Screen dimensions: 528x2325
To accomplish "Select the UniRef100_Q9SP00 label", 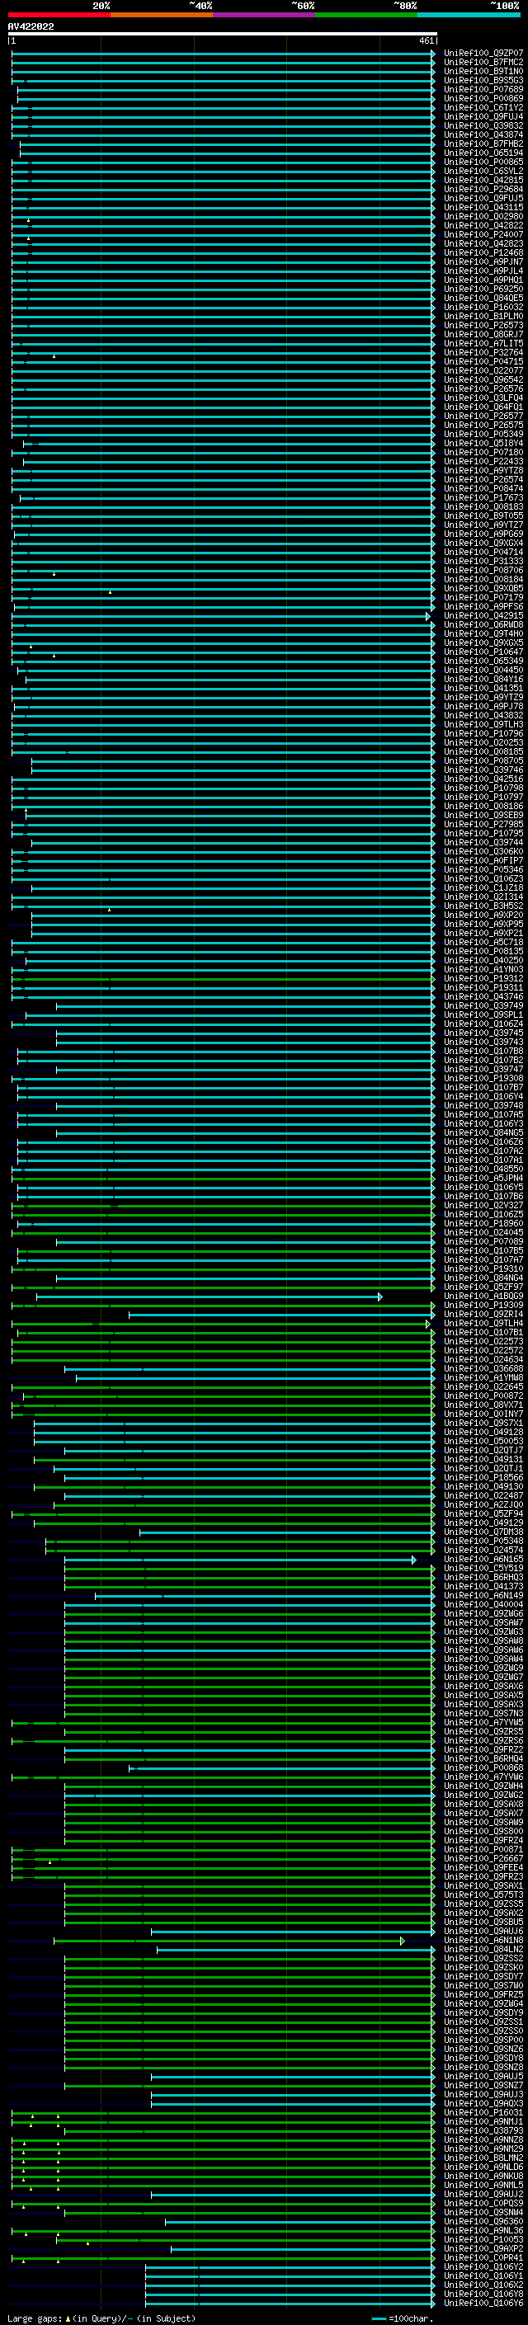I will click(483, 2040).
